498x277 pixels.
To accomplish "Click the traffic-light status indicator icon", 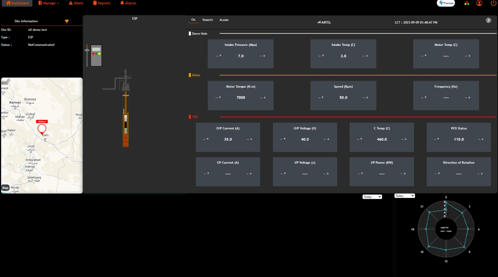I will pos(467,3).
